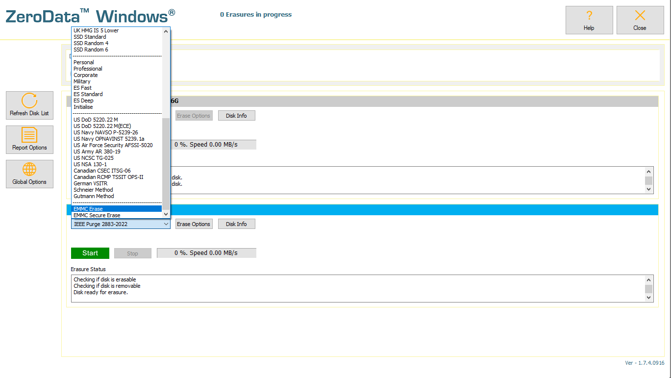The image size is (671, 378).
Task: Click the method list scrollbar thumb
Action: 166,164
